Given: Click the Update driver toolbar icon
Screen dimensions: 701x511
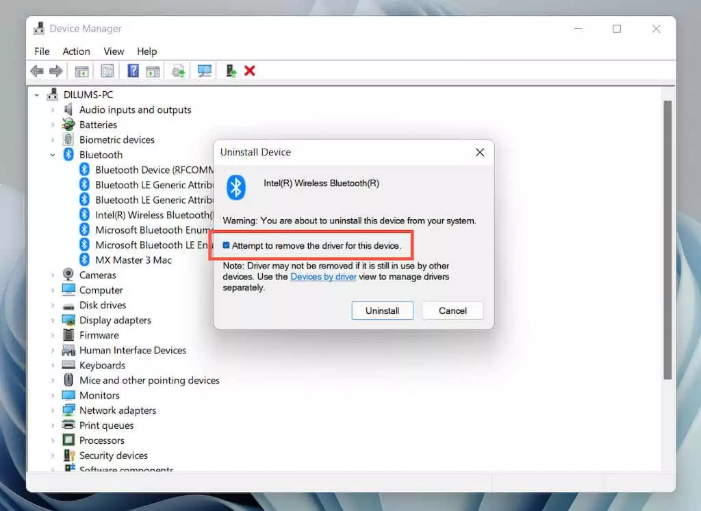Looking at the screenshot, I should pos(179,71).
